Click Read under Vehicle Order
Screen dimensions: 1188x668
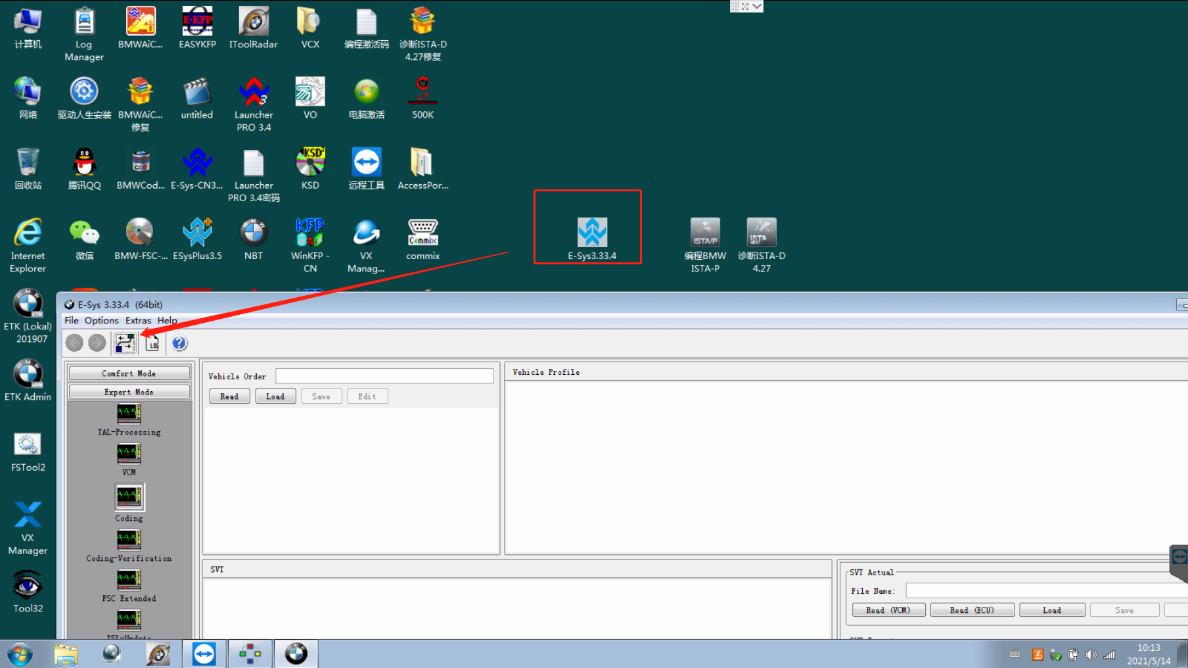229,396
